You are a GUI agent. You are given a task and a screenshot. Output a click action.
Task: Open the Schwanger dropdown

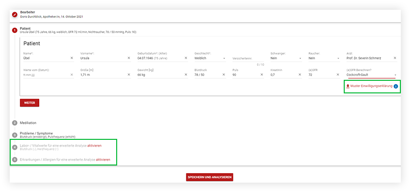pos(300,59)
